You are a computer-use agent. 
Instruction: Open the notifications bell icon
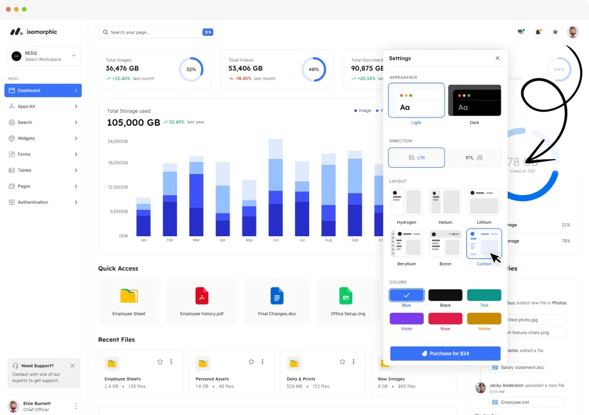click(x=538, y=32)
